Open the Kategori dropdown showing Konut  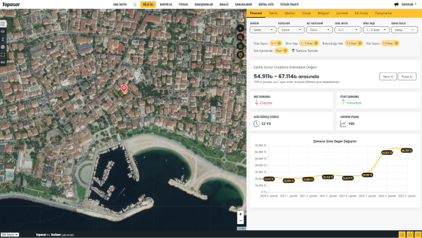click(291, 30)
